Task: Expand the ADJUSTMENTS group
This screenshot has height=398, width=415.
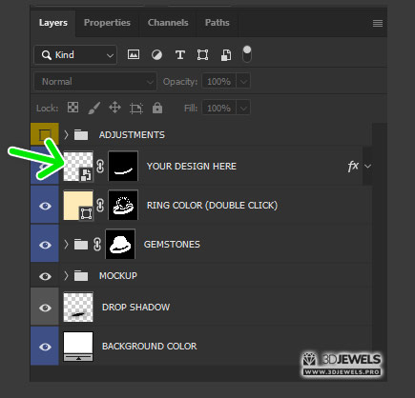Action: (66, 135)
